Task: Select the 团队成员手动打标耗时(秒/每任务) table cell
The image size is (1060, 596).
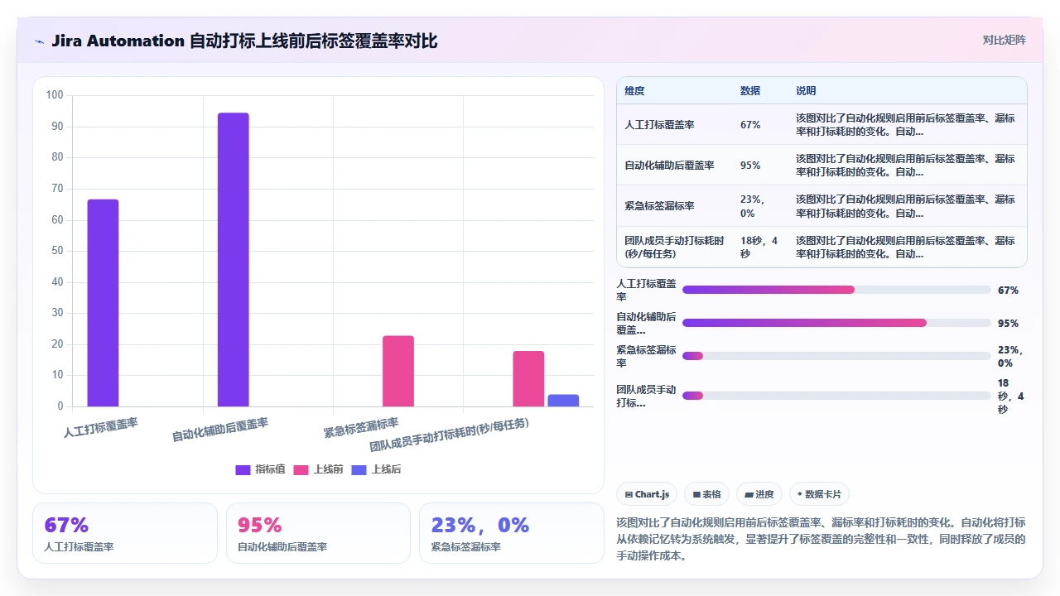Action: 674,247
